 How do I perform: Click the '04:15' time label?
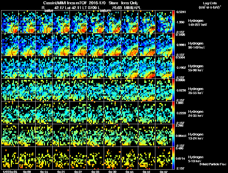click(44, 172)
